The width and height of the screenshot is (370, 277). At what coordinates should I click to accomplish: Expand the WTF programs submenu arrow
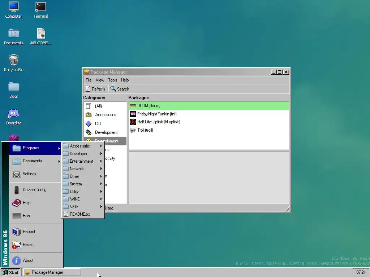coord(101,207)
